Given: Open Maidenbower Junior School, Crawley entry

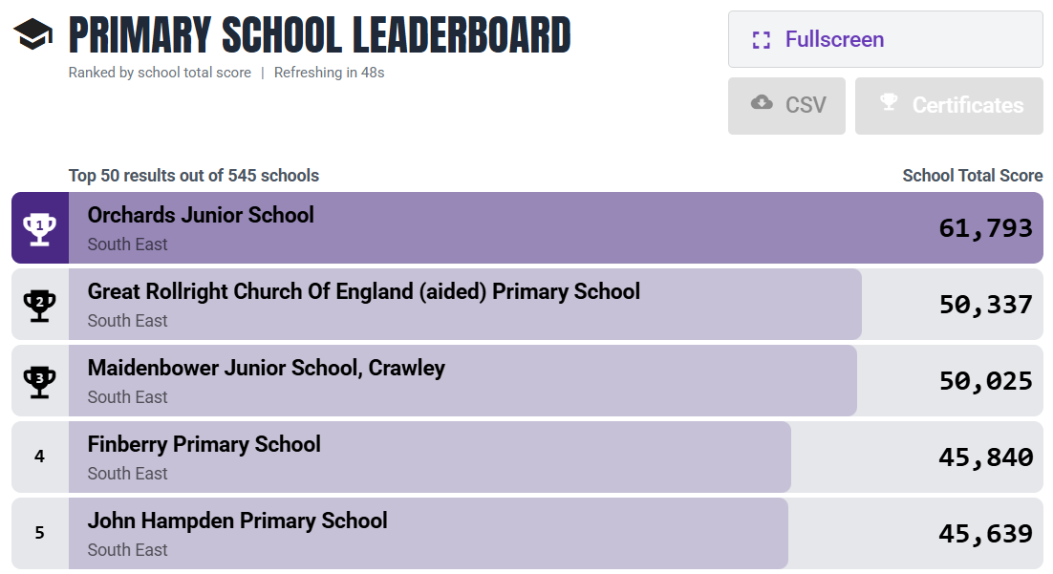Looking at the screenshot, I should (266, 369).
